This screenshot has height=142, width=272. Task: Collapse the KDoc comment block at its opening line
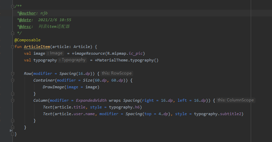[x=12, y=7]
